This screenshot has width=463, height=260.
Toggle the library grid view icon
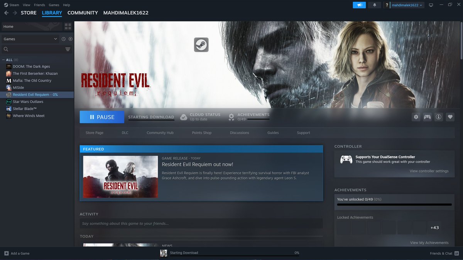tap(68, 27)
